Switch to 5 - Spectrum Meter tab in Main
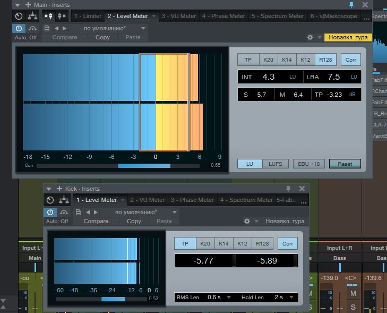The image size is (387, 313). (x=278, y=16)
